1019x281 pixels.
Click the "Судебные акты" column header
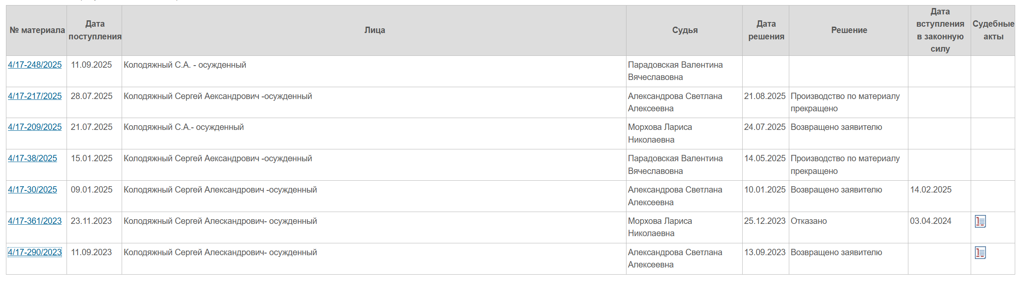993,30
